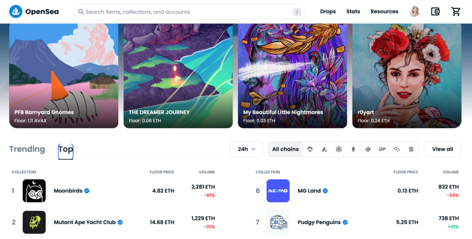Viewport: 472px width, 239px height.
Task: Click the View all button
Action: click(442, 149)
